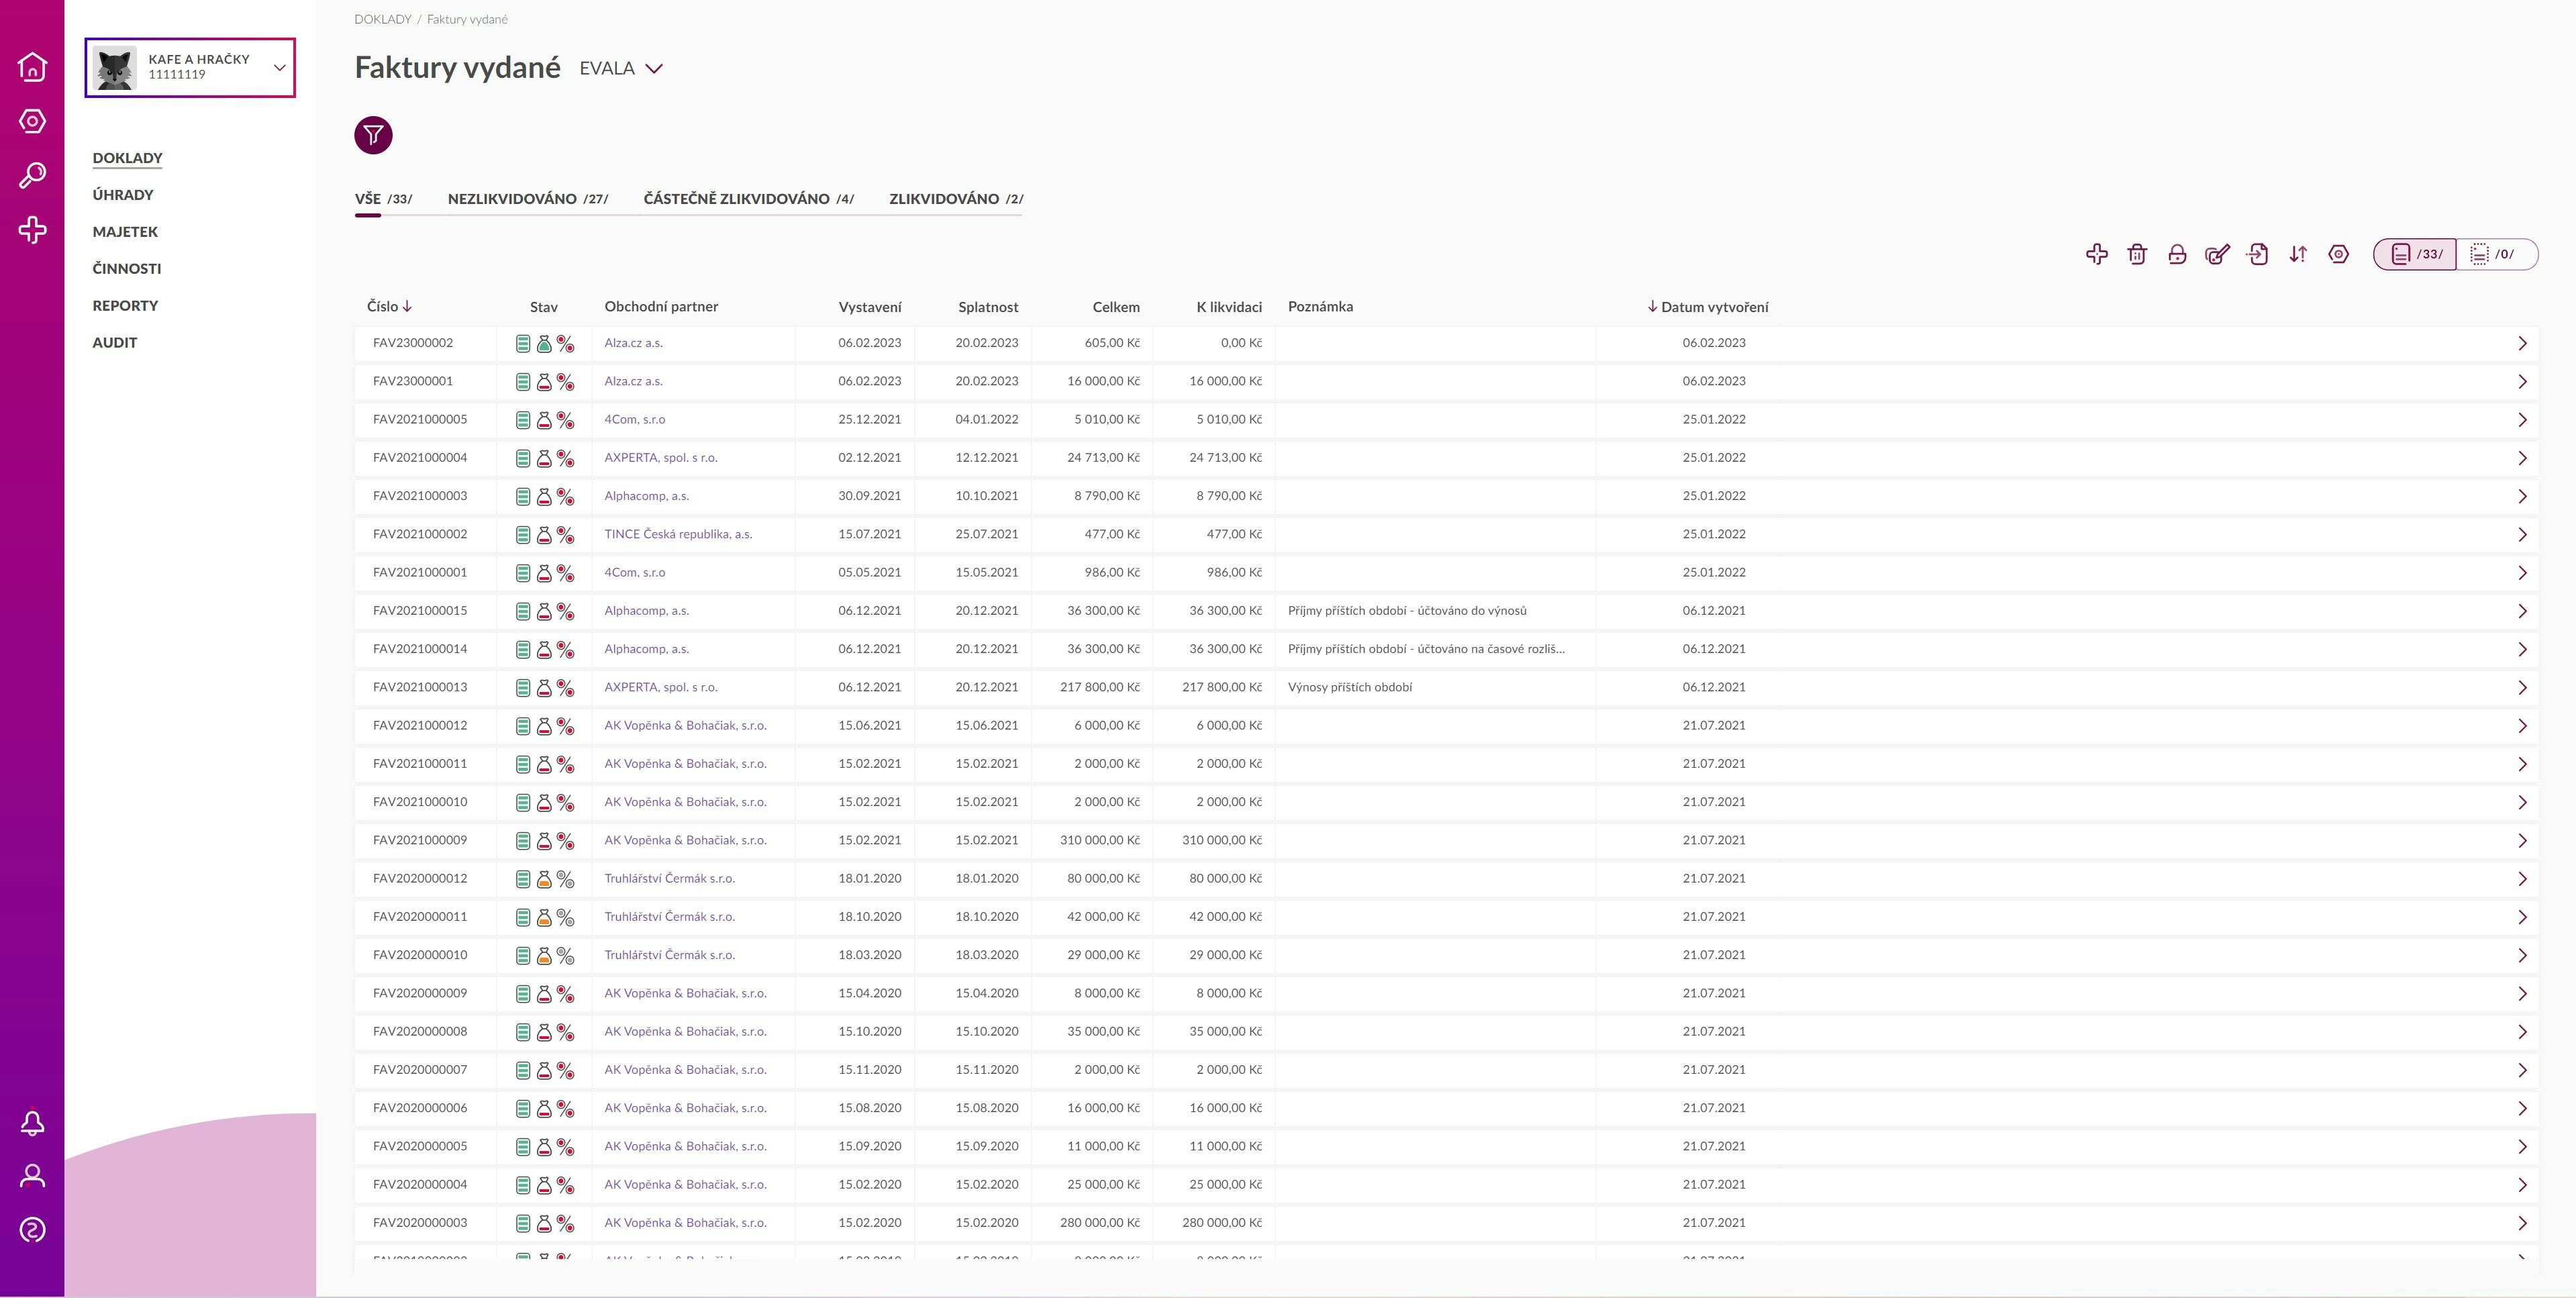Screen dimensions: 2576x1298
Task: Open the help question mark icon
Action: click(x=32, y=1230)
